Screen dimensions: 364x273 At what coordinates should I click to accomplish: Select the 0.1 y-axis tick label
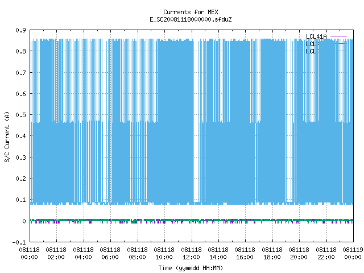pyautogui.click(x=20, y=200)
